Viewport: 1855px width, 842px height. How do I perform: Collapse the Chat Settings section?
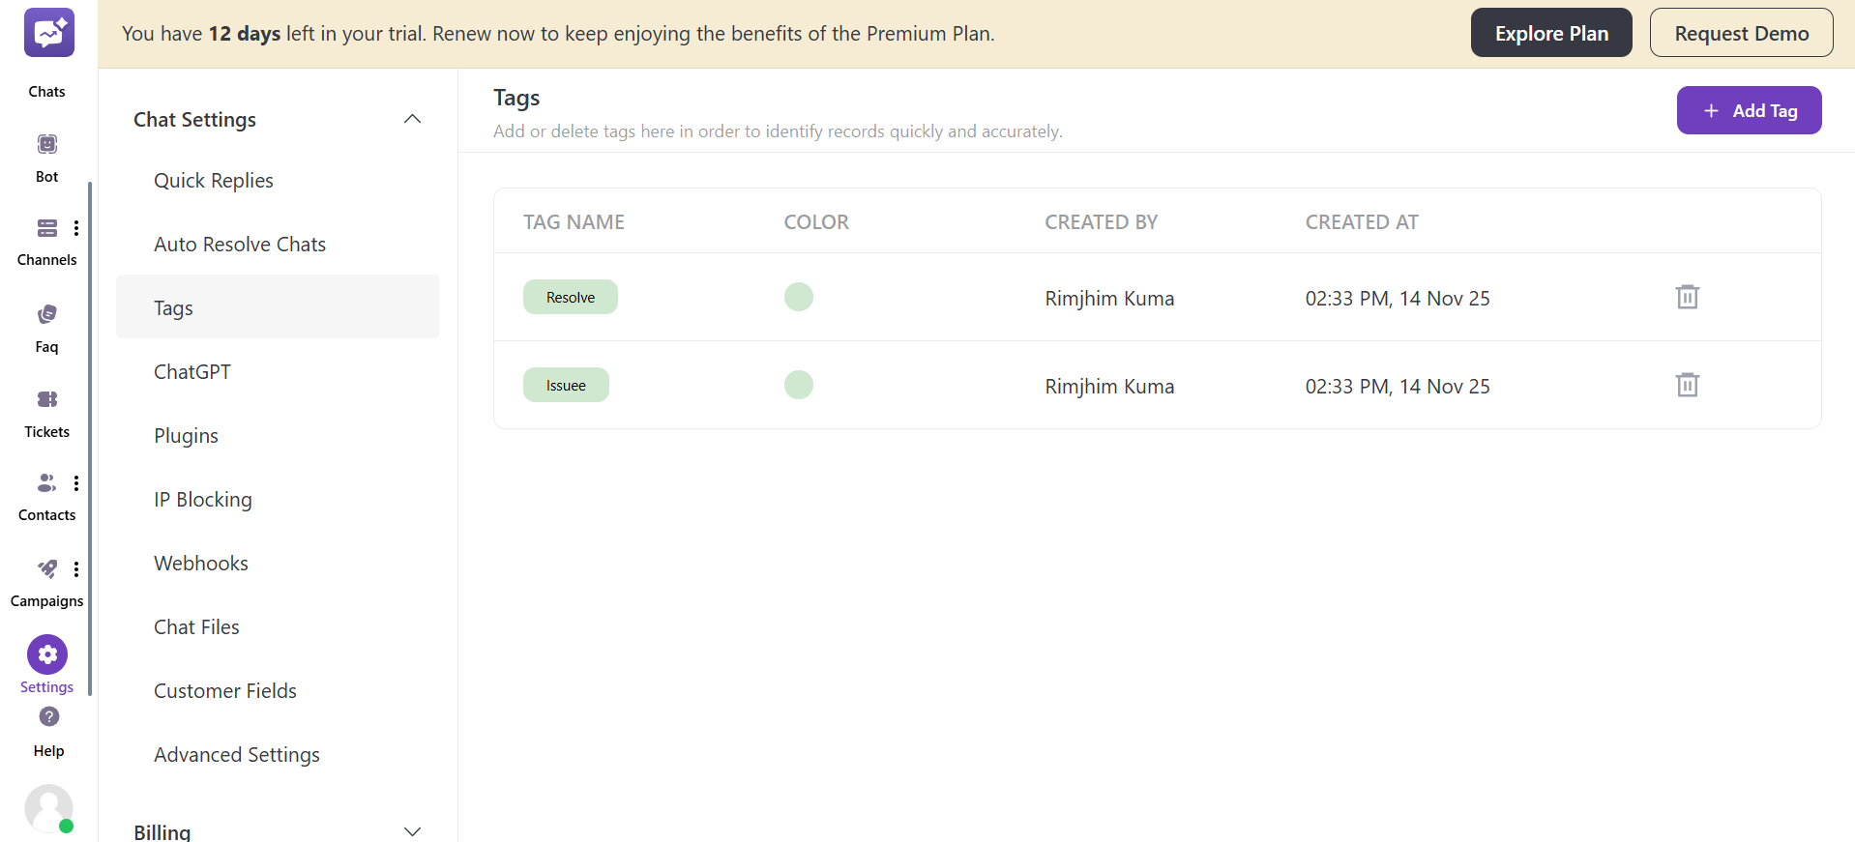coord(412,119)
